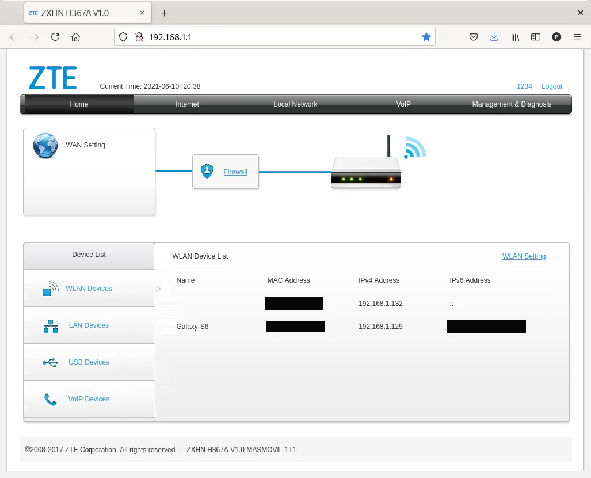Click the Logout link
The height and width of the screenshot is (478, 591).
(551, 86)
